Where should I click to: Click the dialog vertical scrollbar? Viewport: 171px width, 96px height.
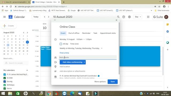[119, 49]
